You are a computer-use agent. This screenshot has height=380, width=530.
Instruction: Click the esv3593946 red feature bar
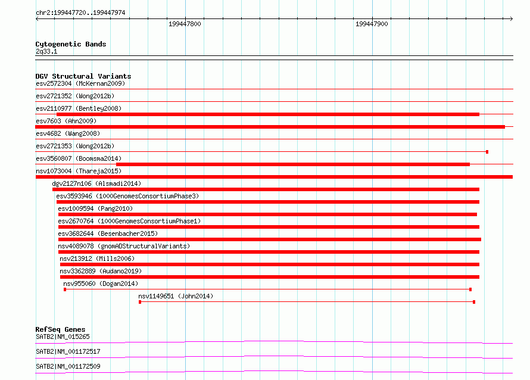(x=268, y=202)
